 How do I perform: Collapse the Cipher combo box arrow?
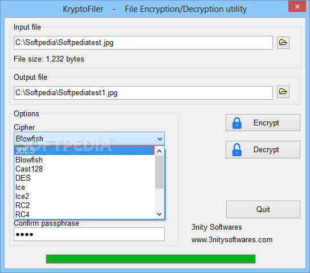pyautogui.click(x=160, y=138)
